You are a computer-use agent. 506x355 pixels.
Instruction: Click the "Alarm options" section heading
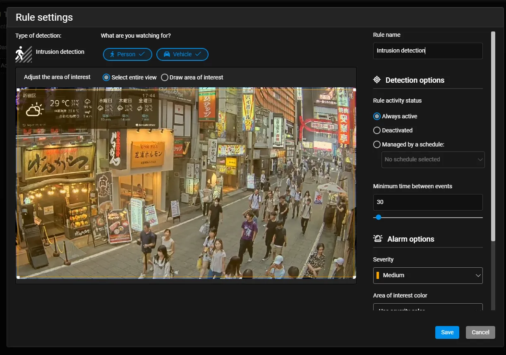411,239
